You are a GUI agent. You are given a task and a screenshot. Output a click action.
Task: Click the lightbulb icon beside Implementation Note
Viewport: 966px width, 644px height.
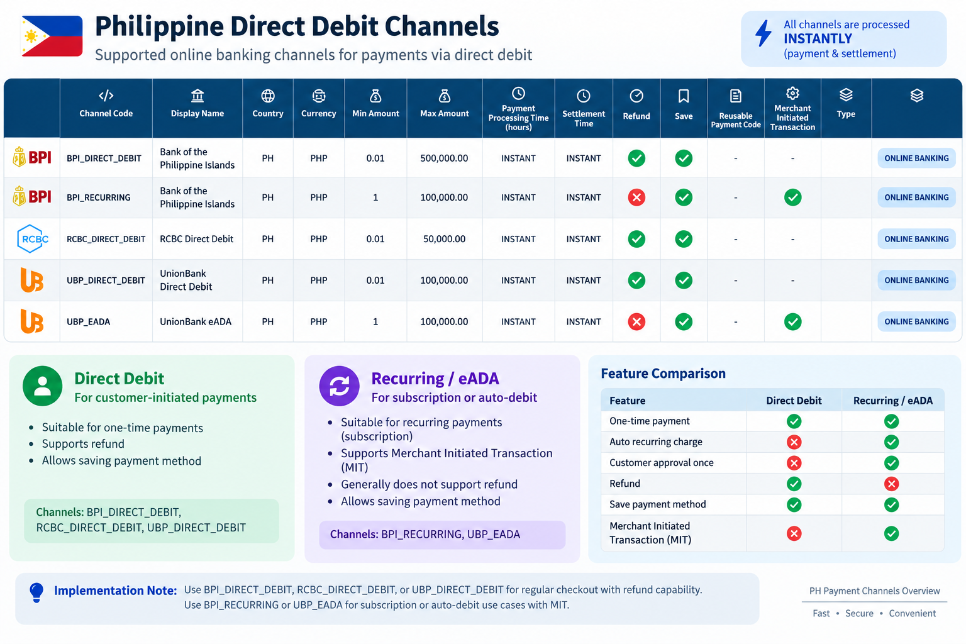(36, 592)
